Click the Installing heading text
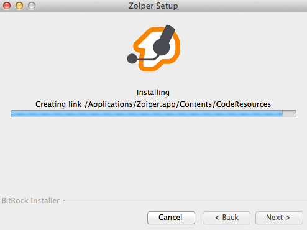 (153, 93)
